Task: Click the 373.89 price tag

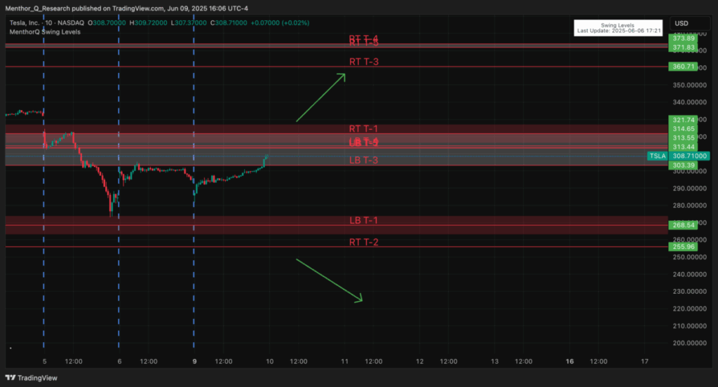Action: tap(683, 39)
